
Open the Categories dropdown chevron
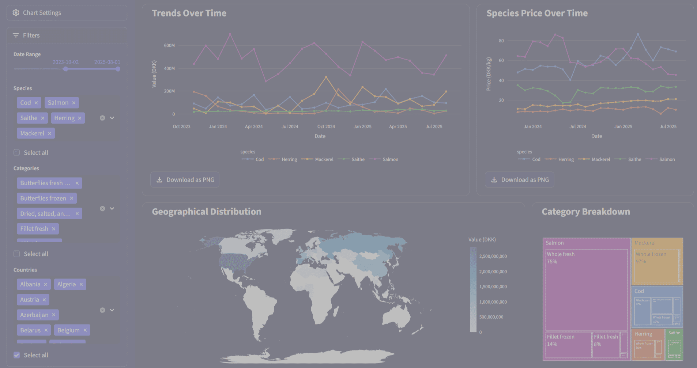112,209
